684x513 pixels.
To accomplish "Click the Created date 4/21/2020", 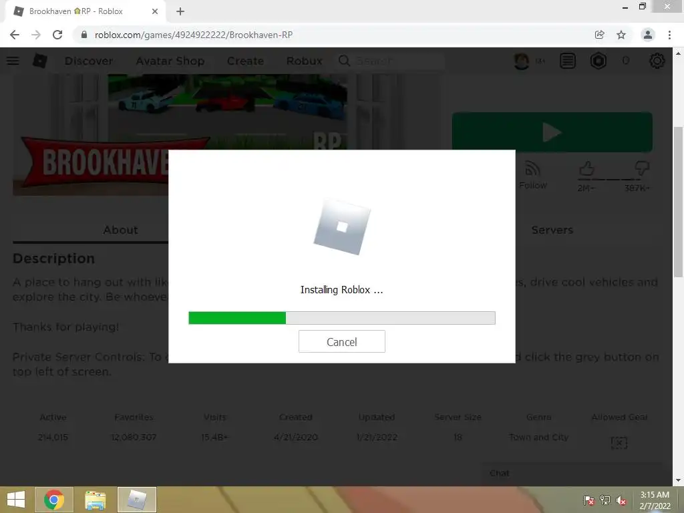I will [x=296, y=437].
